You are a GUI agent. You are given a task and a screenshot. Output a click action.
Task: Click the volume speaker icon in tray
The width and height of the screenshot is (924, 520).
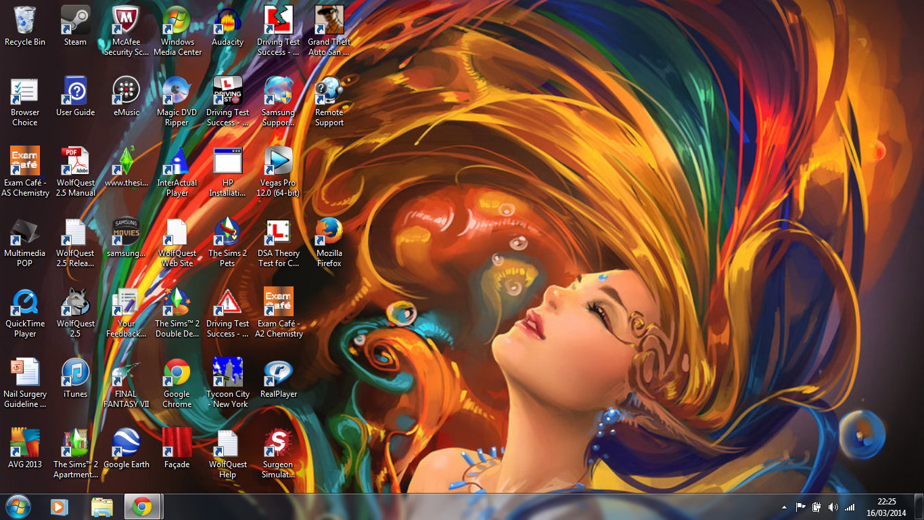(833, 507)
